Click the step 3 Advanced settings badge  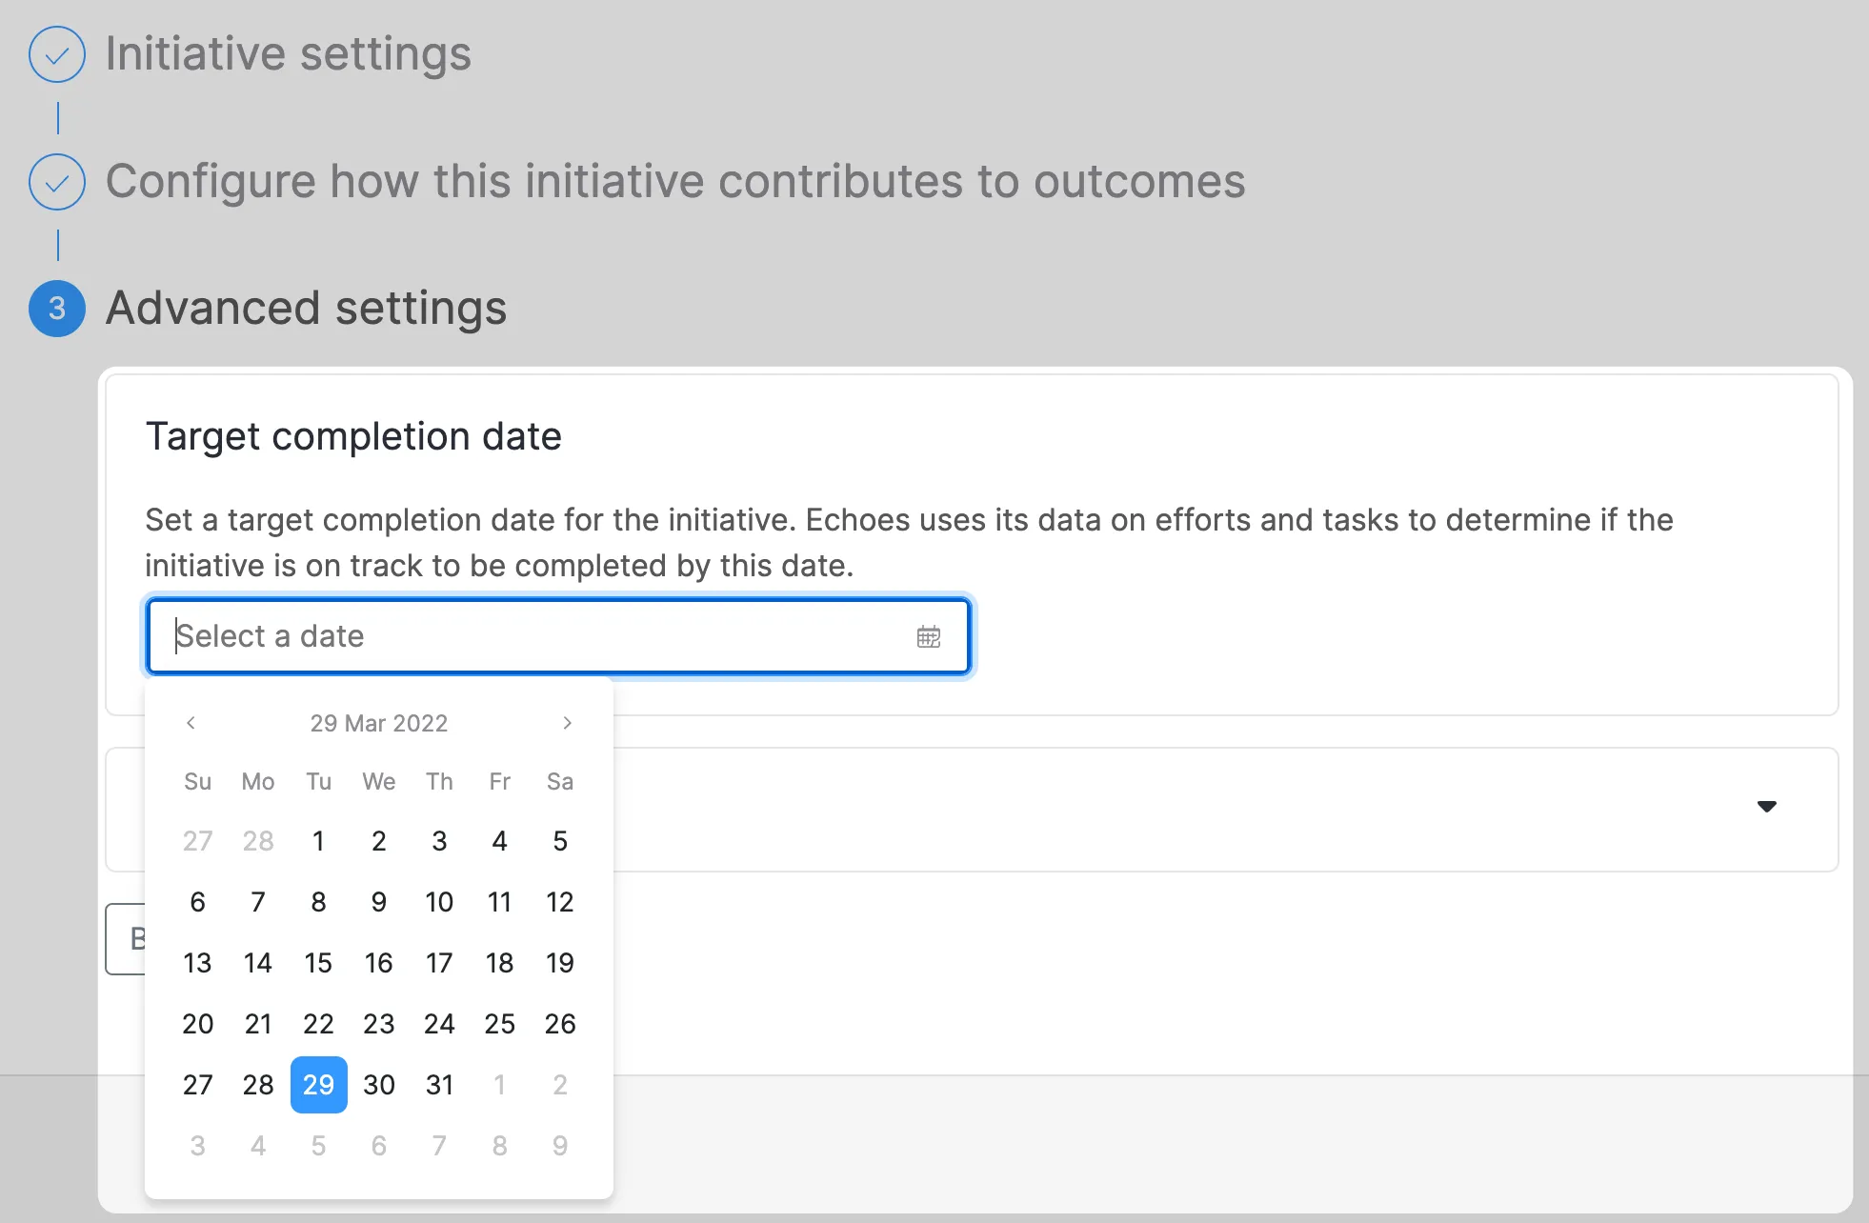57,309
